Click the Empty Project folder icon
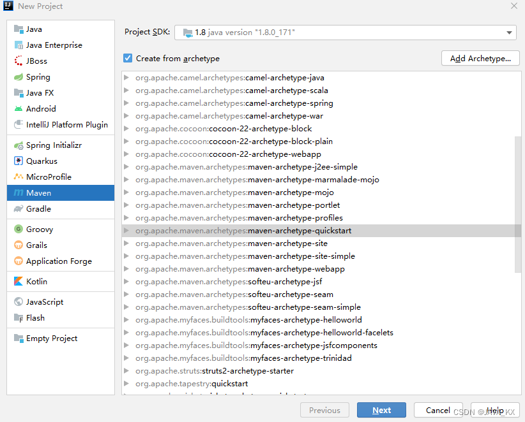The width and height of the screenshot is (525, 422). click(19, 338)
